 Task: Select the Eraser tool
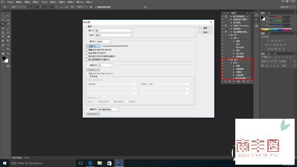point(3,37)
